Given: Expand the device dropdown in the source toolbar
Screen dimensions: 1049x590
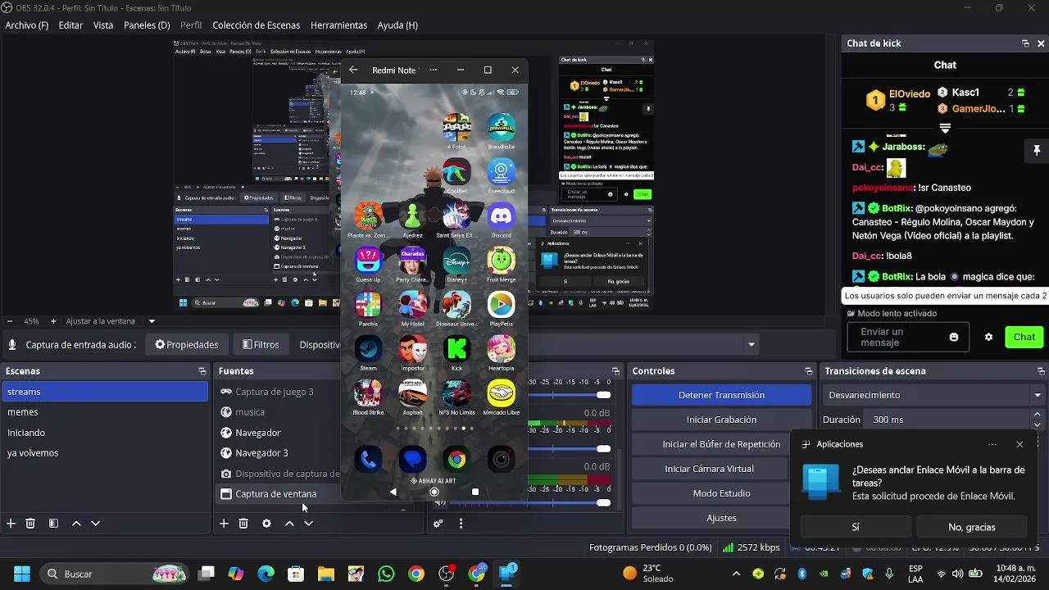Looking at the screenshot, I should (x=752, y=345).
